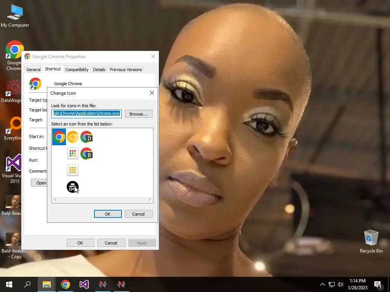Select the black incognito icon
390x292 pixels.
[x=73, y=187]
